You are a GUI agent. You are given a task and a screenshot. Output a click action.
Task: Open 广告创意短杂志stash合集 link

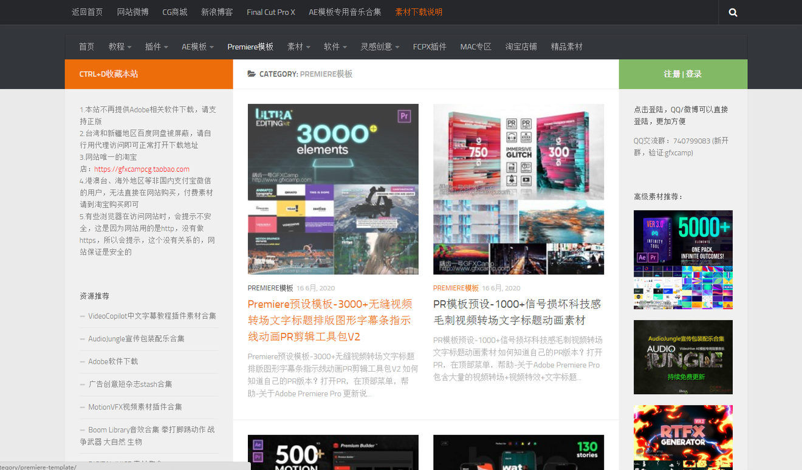click(130, 384)
